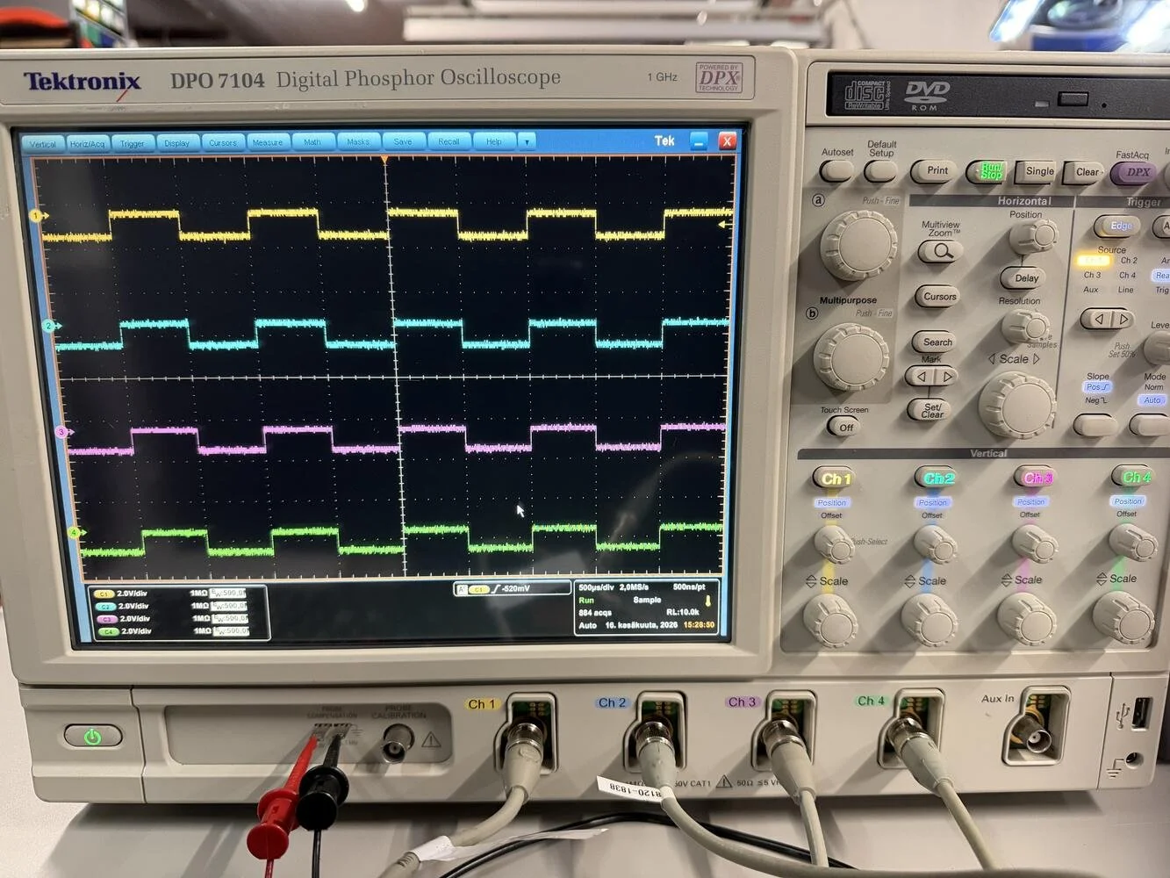
Task: Expand the menu bar dropdown arrow
Action: (527, 141)
